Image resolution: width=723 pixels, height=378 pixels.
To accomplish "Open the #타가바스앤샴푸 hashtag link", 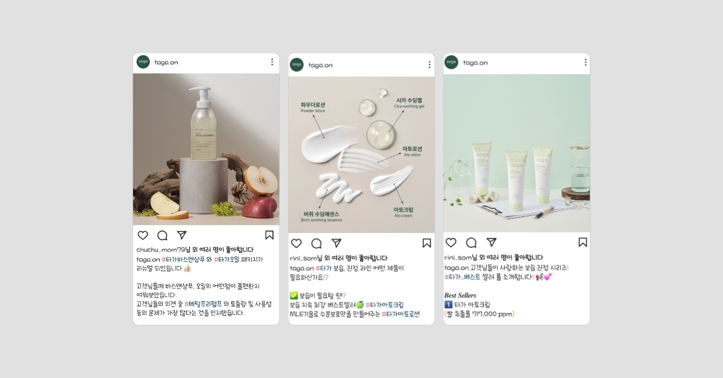I will click(184, 259).
